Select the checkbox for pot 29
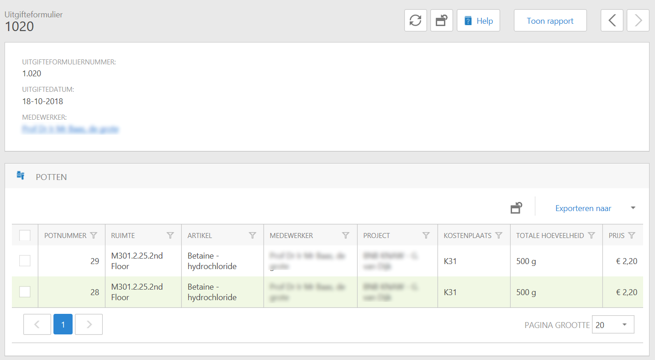 click(x=25, y=261)
